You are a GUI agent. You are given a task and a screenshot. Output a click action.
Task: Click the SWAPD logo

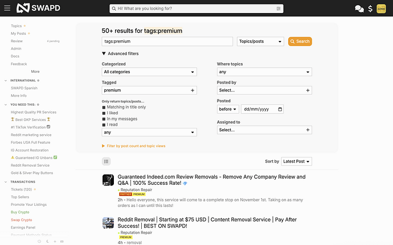coord(38,8)
